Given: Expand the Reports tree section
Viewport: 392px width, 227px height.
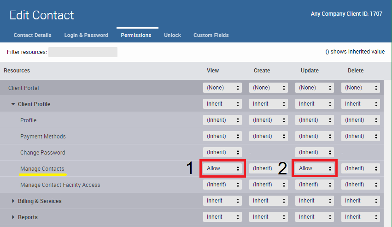Looking at the screenshot, I should [13, 217].
